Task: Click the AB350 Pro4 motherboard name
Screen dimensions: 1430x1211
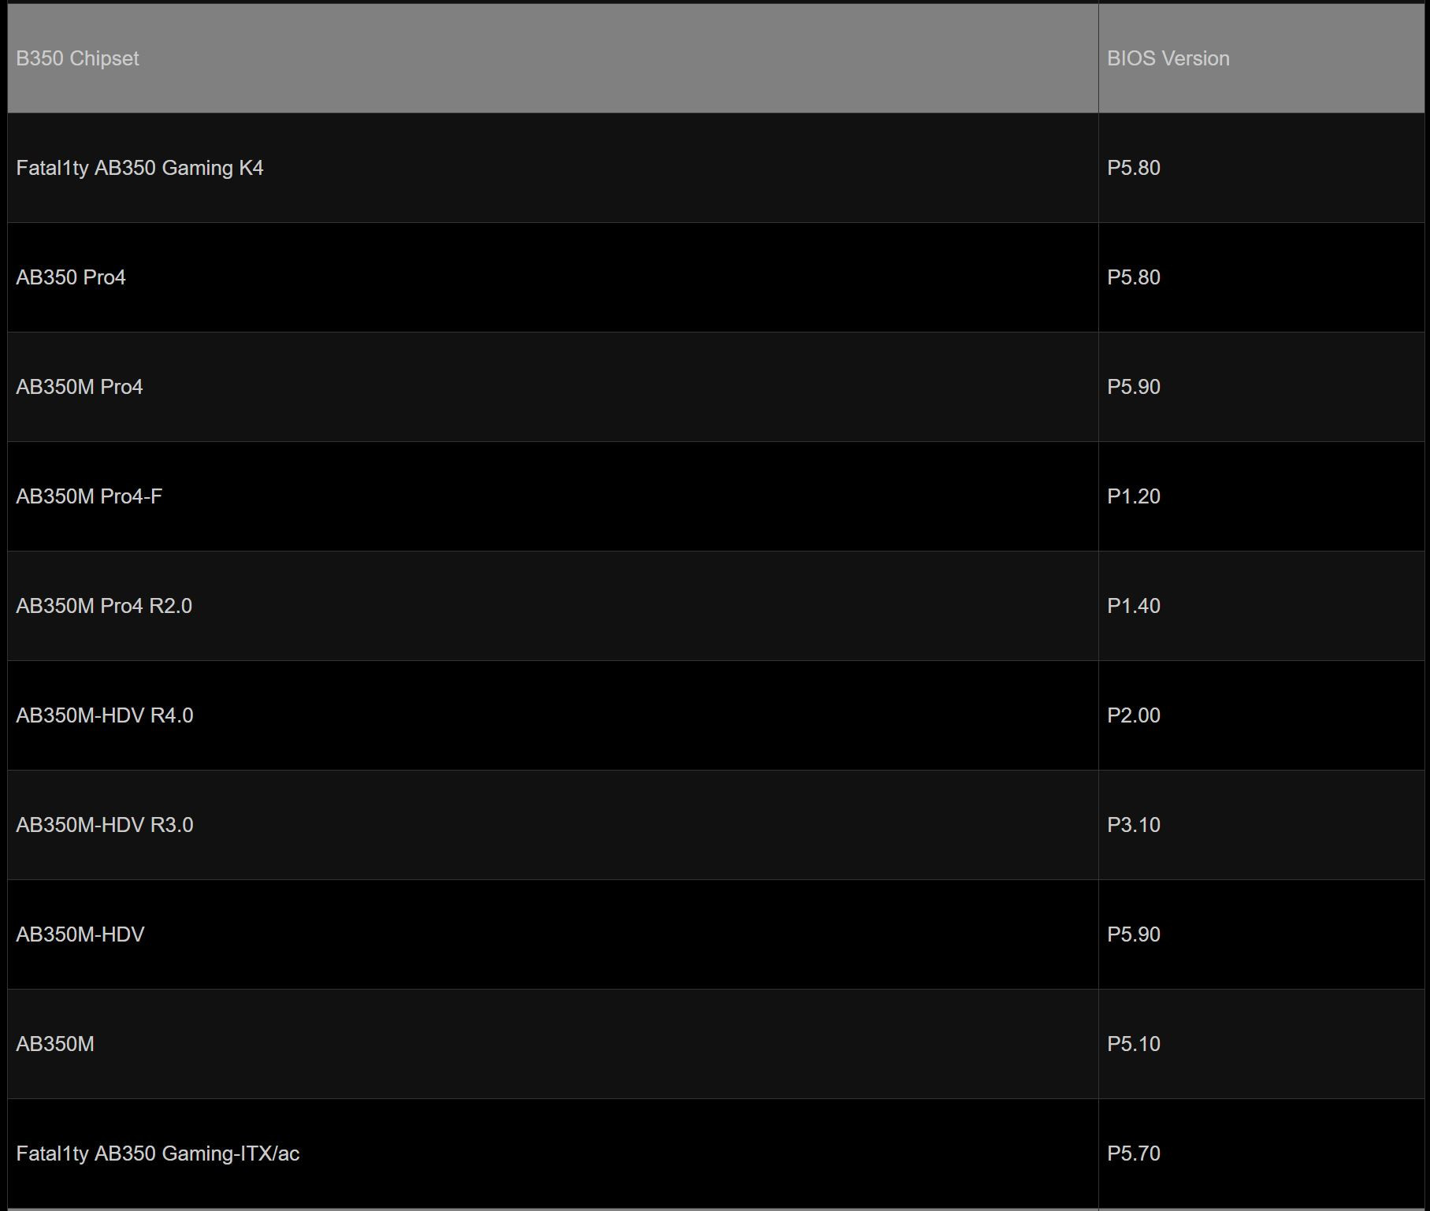Action: [71, 277]
